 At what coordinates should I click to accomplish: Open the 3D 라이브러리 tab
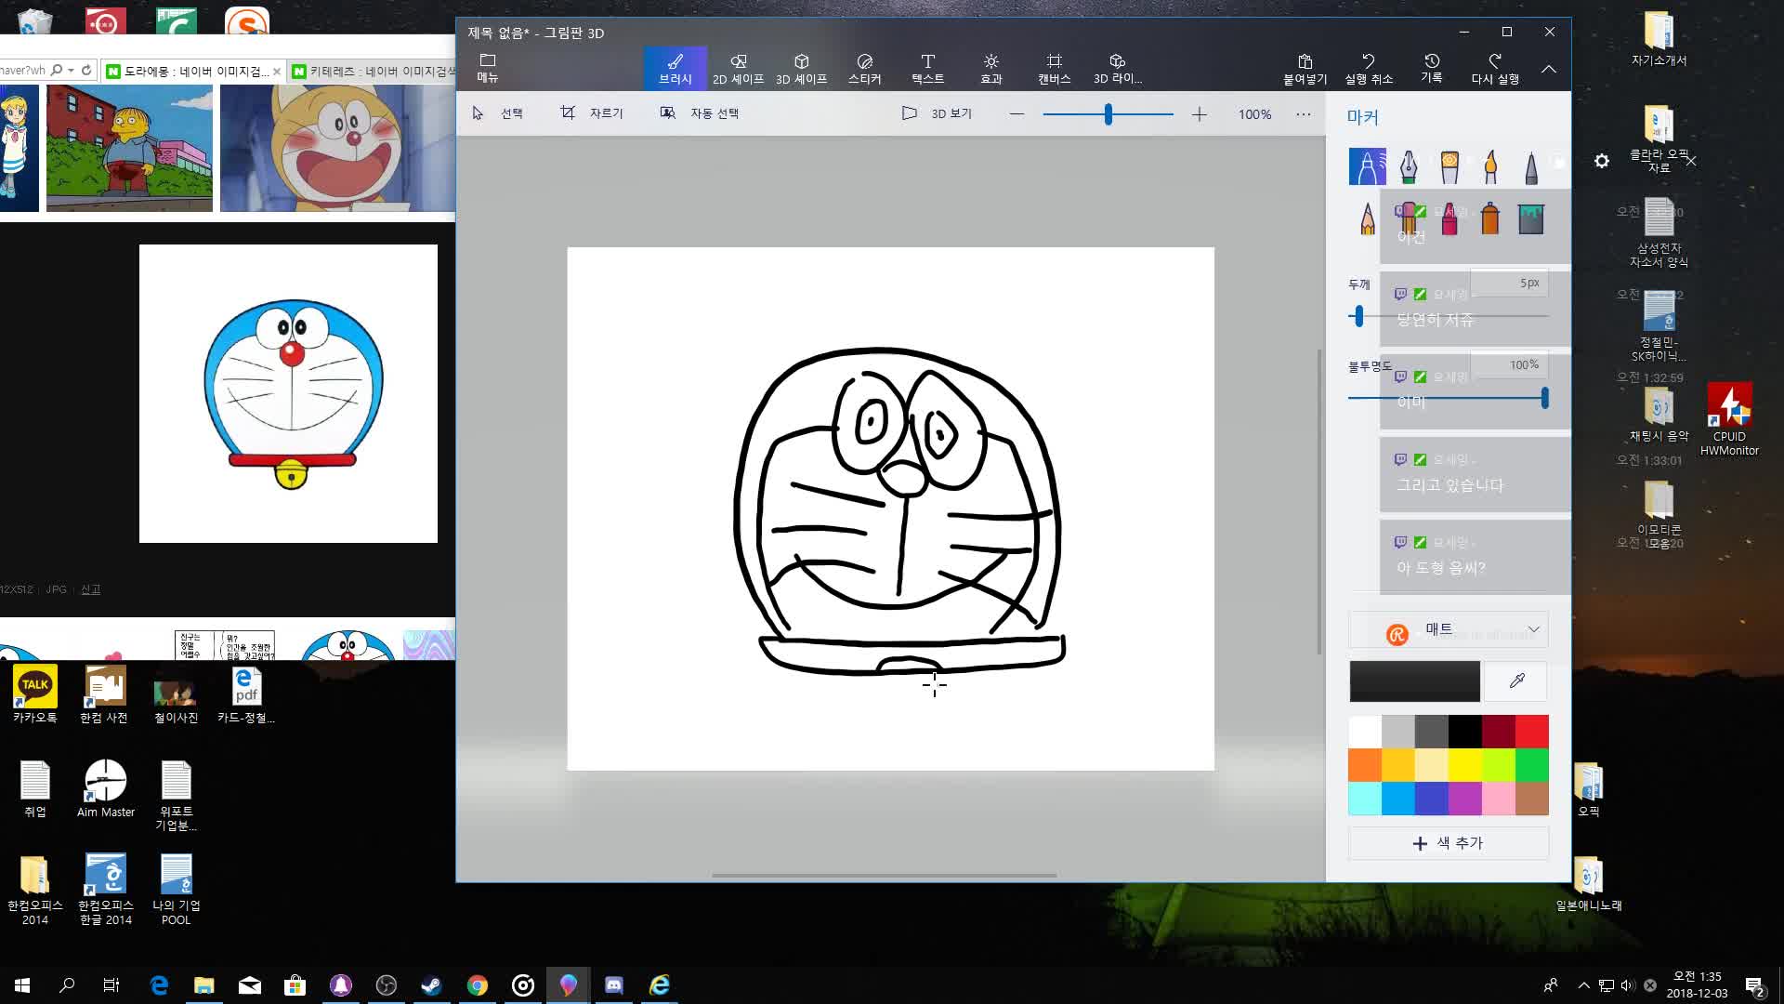coord(1118,69)
